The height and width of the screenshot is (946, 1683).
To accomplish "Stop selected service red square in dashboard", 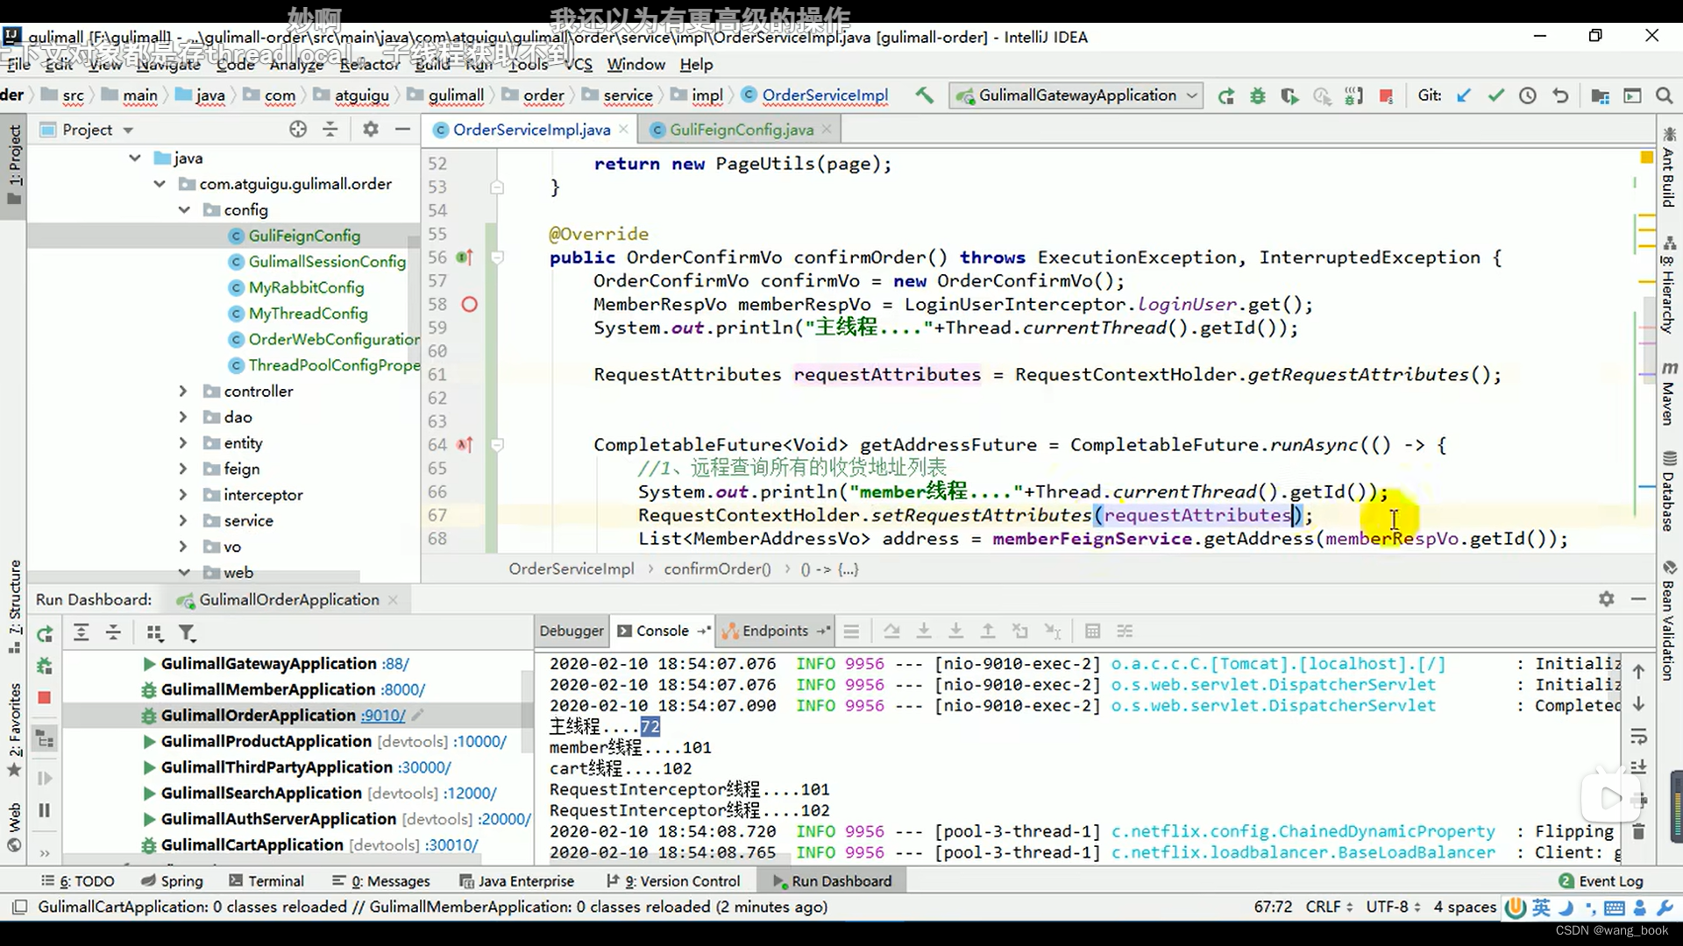I will pyautogui.click(x=45, y=698).
